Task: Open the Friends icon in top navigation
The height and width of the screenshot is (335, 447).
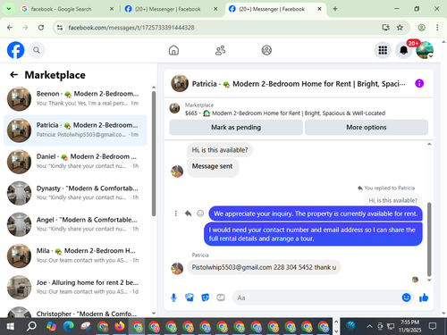Action: click(x=220, y=50)
